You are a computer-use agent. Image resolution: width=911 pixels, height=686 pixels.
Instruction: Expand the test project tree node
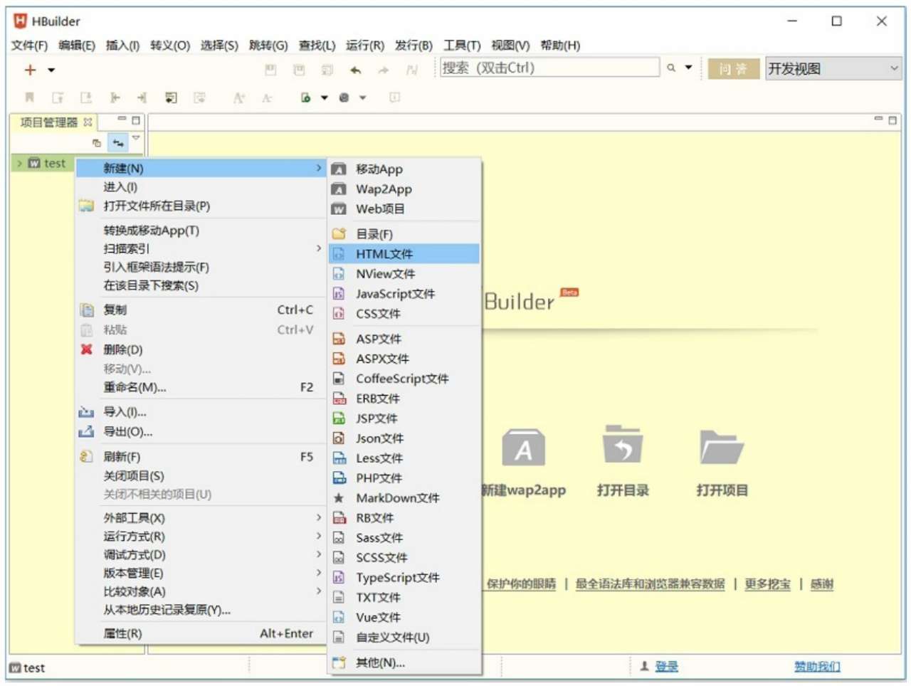coord(19,163)
